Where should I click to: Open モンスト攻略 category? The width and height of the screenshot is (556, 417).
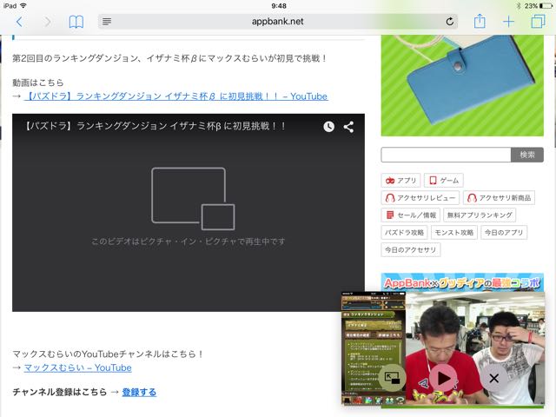453,233
